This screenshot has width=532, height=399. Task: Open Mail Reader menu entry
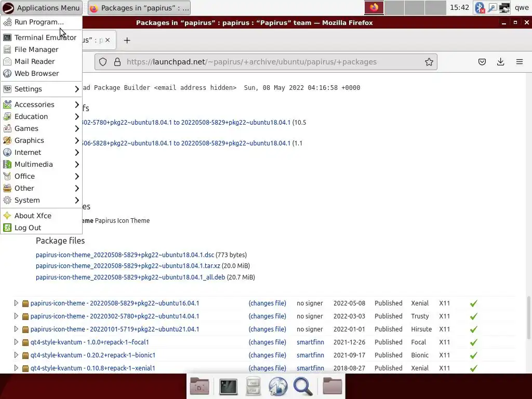41,61
